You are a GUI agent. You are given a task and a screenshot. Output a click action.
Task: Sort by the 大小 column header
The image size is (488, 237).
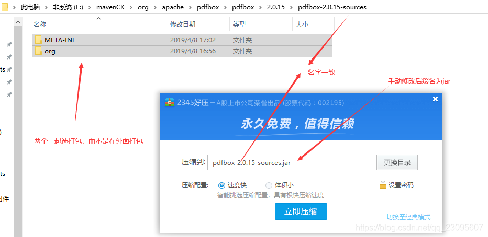(x=302, y=25)
